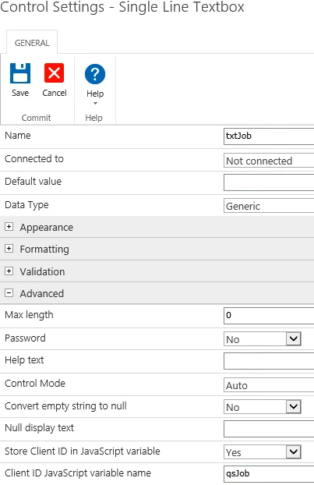Screen dimensions: 314x485
Task: Expand the Formatting section plus icon
Action: pyautogui.click(x=9, y=249)
